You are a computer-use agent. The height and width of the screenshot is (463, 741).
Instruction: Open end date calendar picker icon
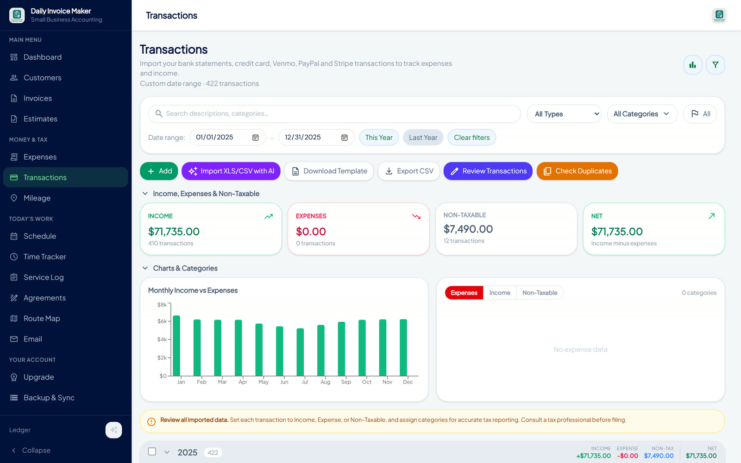(345, 138)
